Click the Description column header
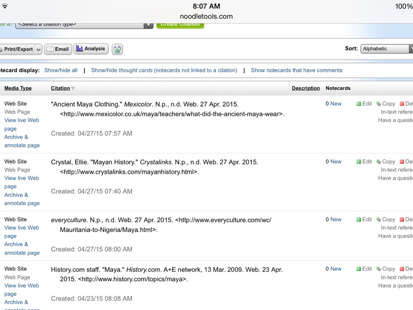The image size is (413, 310). point(306,88)
